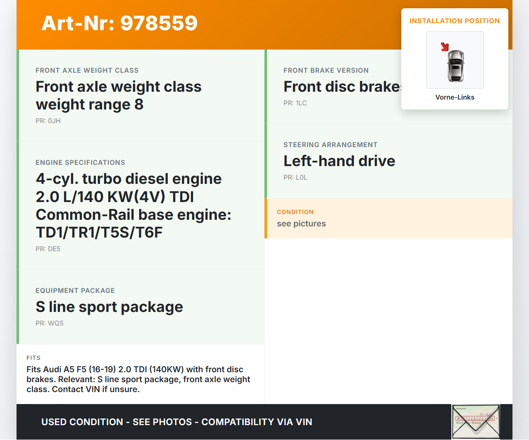This screenshot has width=529, height=440.
Task: Click the Art-Nr: 978559 heading
Action: tap(119, 23)
